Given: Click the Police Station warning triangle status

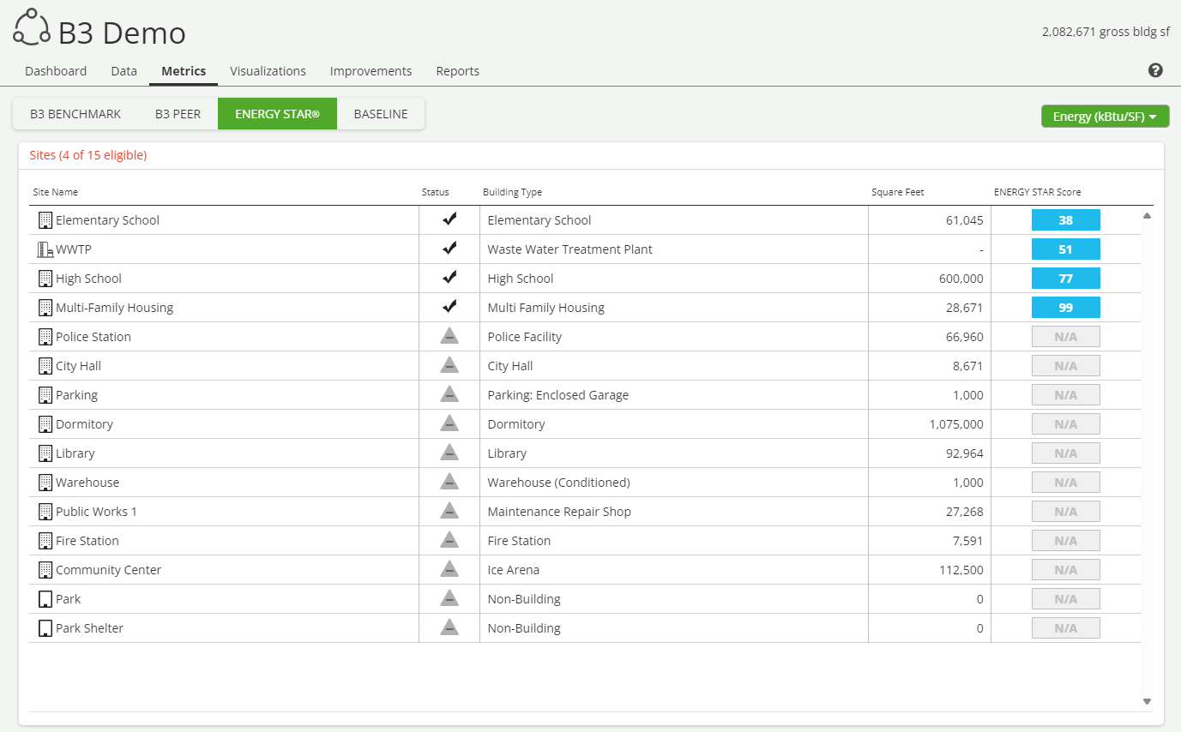Looking at the screenshot, I should 449,336.
